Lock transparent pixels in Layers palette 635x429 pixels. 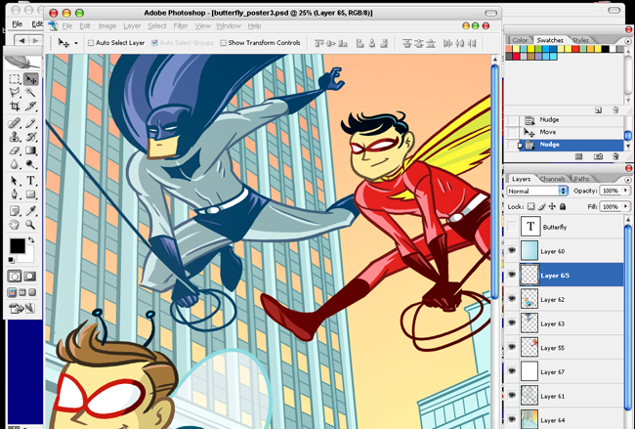coord(530,206)
